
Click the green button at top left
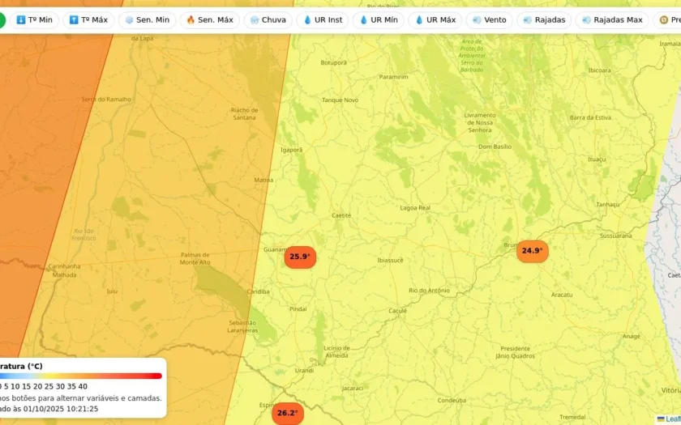tap(2, 19)
